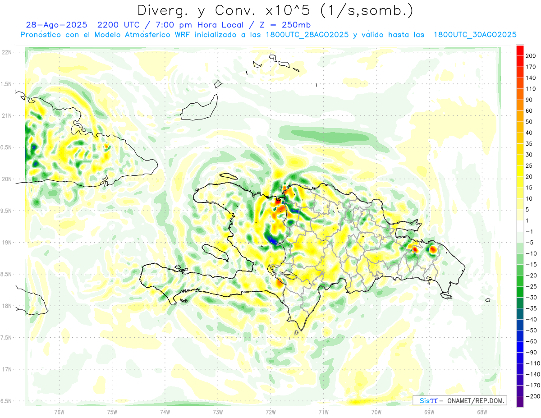Image resolution: width=541 pixels, height=418 pixels.
Task: Click the '69W' longitude label
Action: (429, 412)
